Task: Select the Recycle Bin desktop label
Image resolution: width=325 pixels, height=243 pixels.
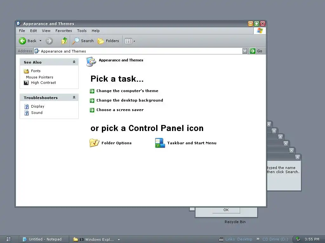Action: pyautogui.click(x=235, y=222)
